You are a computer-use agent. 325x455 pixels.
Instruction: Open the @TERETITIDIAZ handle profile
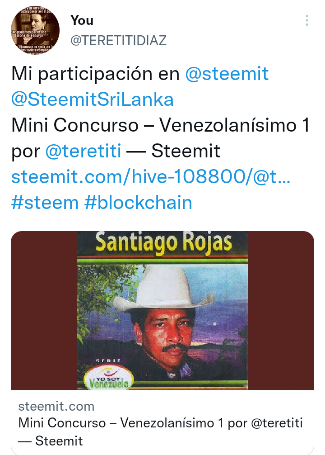(x=118, y=40)
